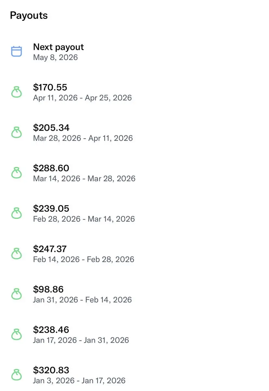
Task: Select the money bag icon beside $98.86
Action: (x=17, y=294)
